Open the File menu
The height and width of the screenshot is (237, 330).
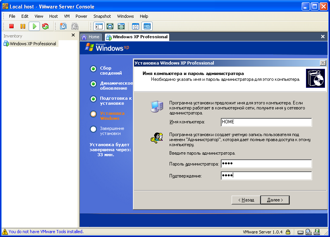12,16
